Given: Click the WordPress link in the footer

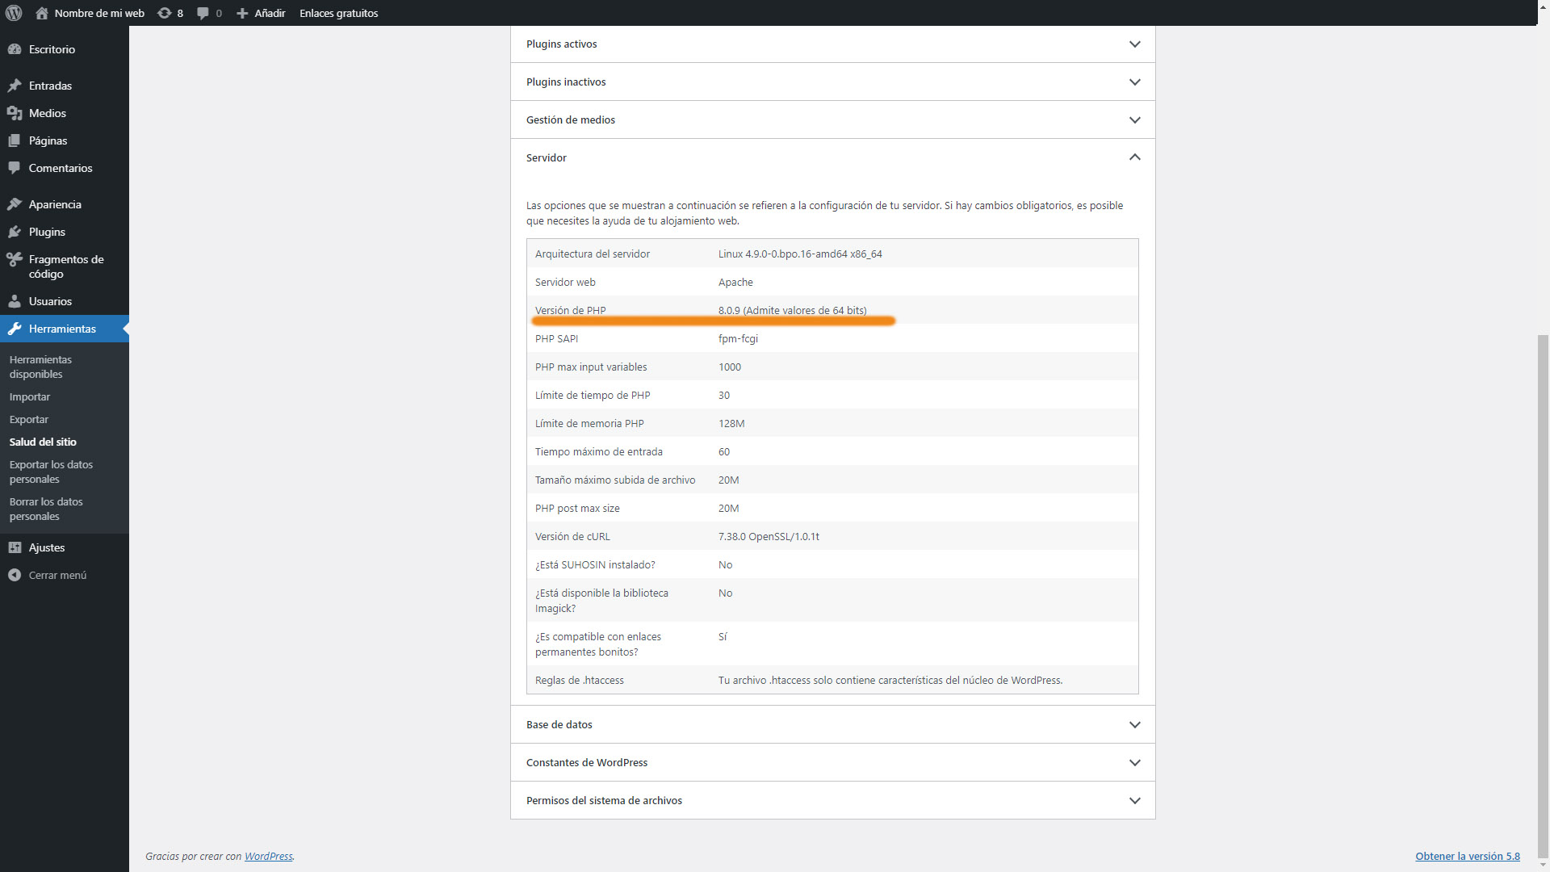Looking at the screenshot, I should click(268, 856).
